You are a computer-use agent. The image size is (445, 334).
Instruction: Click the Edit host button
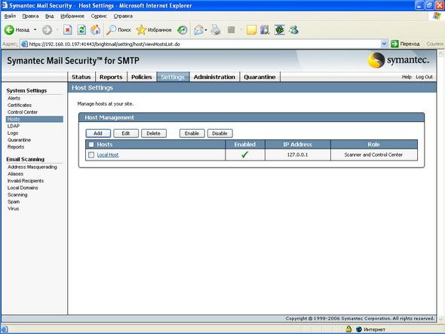coord(126,133)
